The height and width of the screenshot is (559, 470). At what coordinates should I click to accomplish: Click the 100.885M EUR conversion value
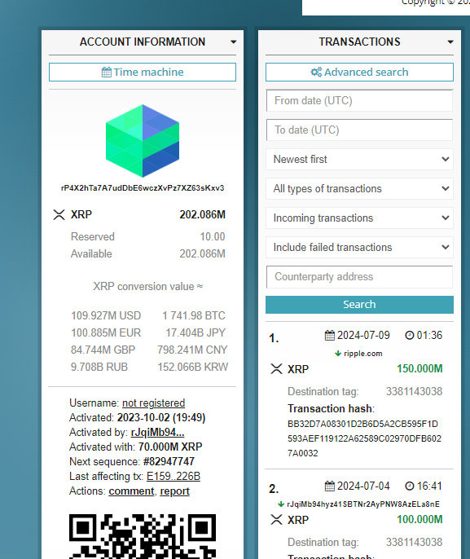(106, 332)
